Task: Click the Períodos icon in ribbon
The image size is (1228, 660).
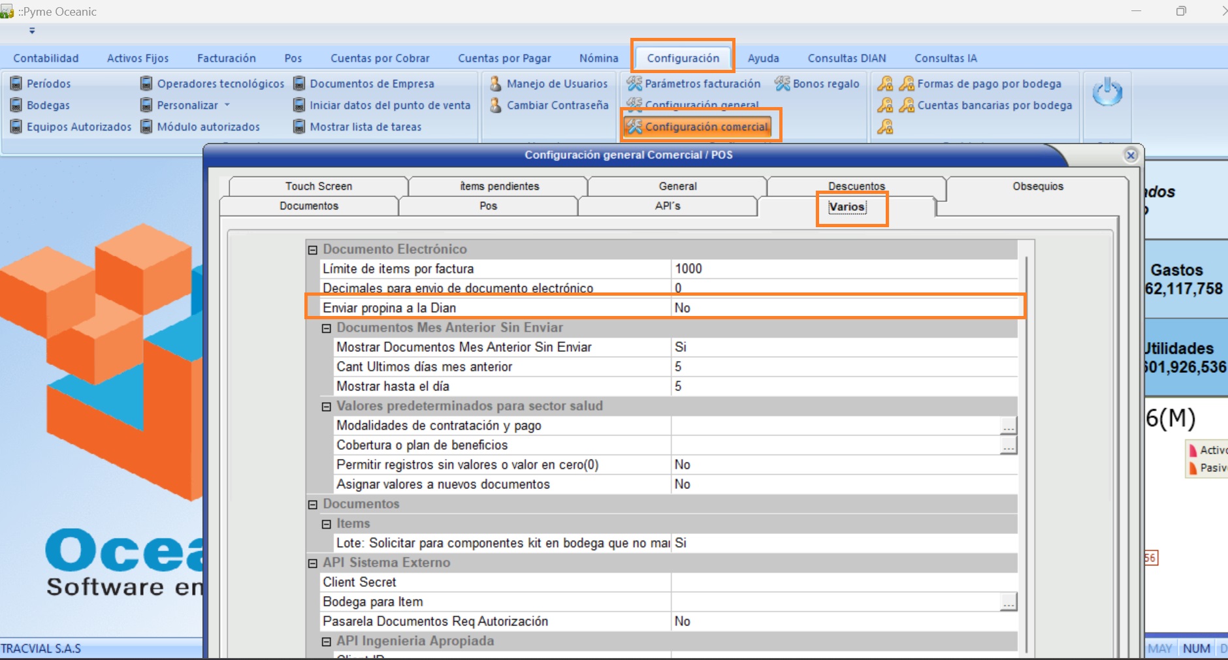Action: 16,84
